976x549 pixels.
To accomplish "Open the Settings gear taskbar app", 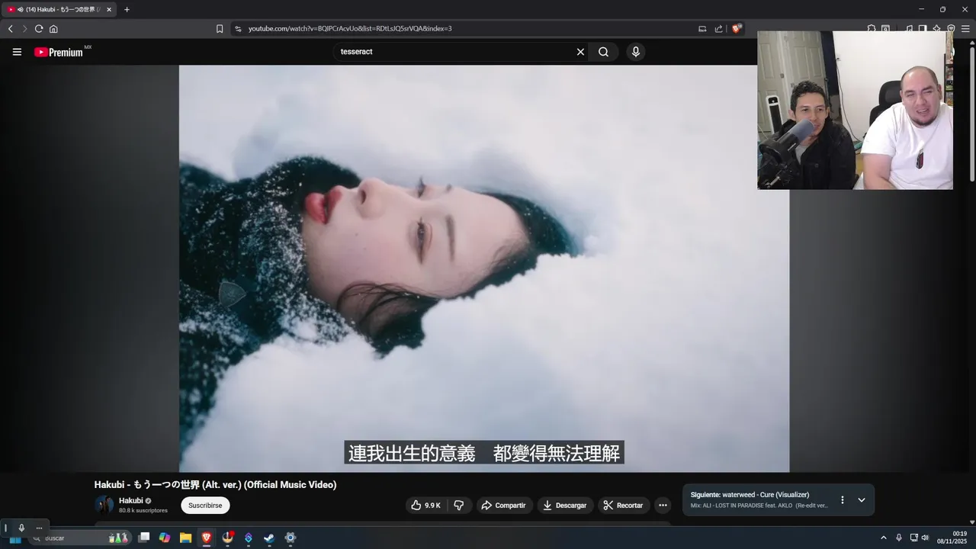I will pyautogui.click(x=290, y=538).
